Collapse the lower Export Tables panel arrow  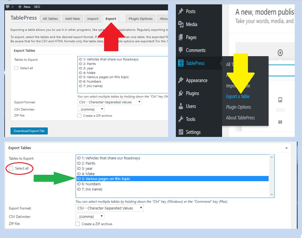pyautogui.click(x=286, y=148)
